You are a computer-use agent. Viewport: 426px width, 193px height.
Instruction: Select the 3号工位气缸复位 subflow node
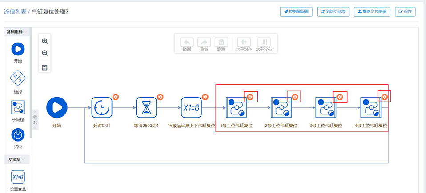tap(326, 108)
